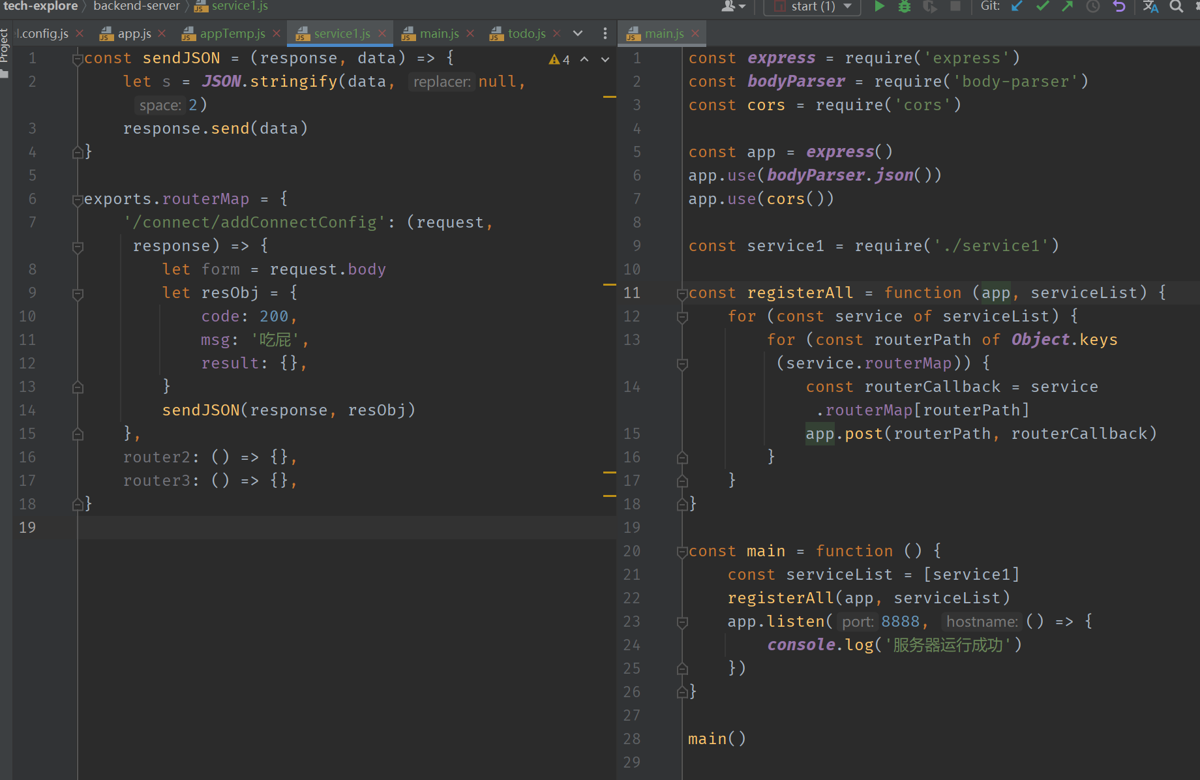Close the service1.js tab
Screen dimensions: 1200x780
[x=382, y=33]
